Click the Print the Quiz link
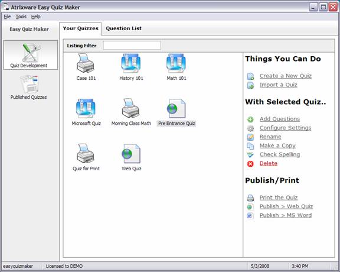This screenshot has height=272, width=340. point(279,197)
